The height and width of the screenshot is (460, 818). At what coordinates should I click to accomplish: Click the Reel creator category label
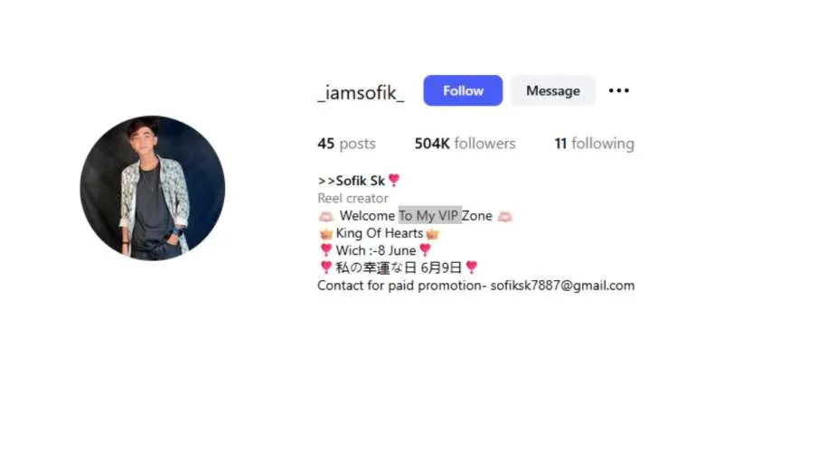click(353, 198)
